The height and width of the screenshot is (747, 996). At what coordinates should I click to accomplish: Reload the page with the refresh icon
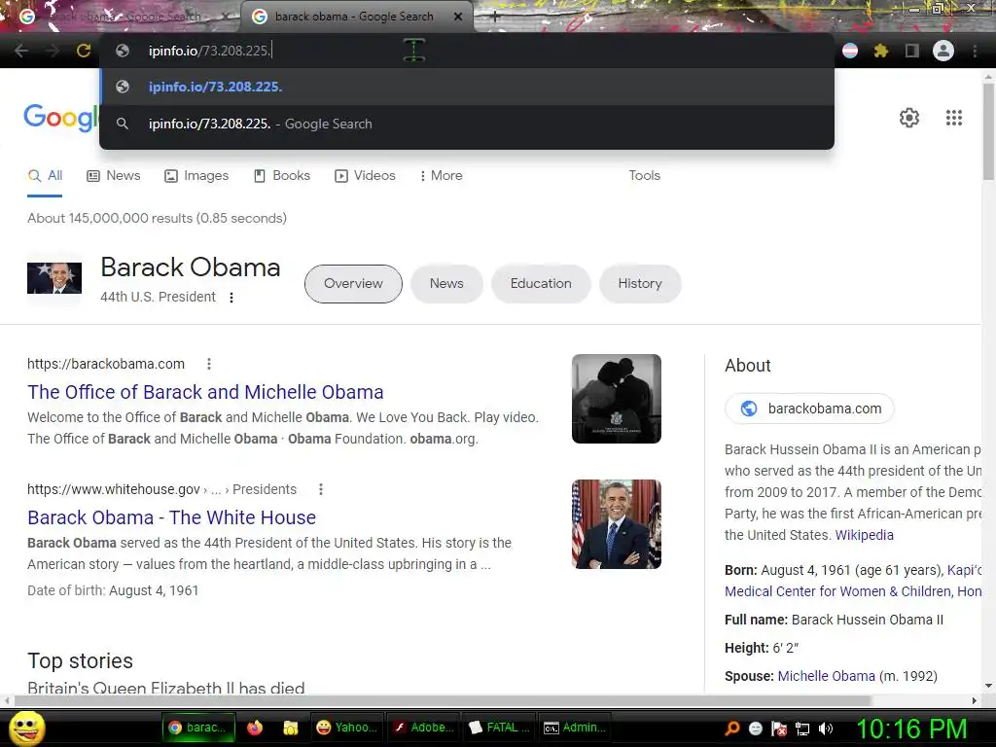[84, 51]
